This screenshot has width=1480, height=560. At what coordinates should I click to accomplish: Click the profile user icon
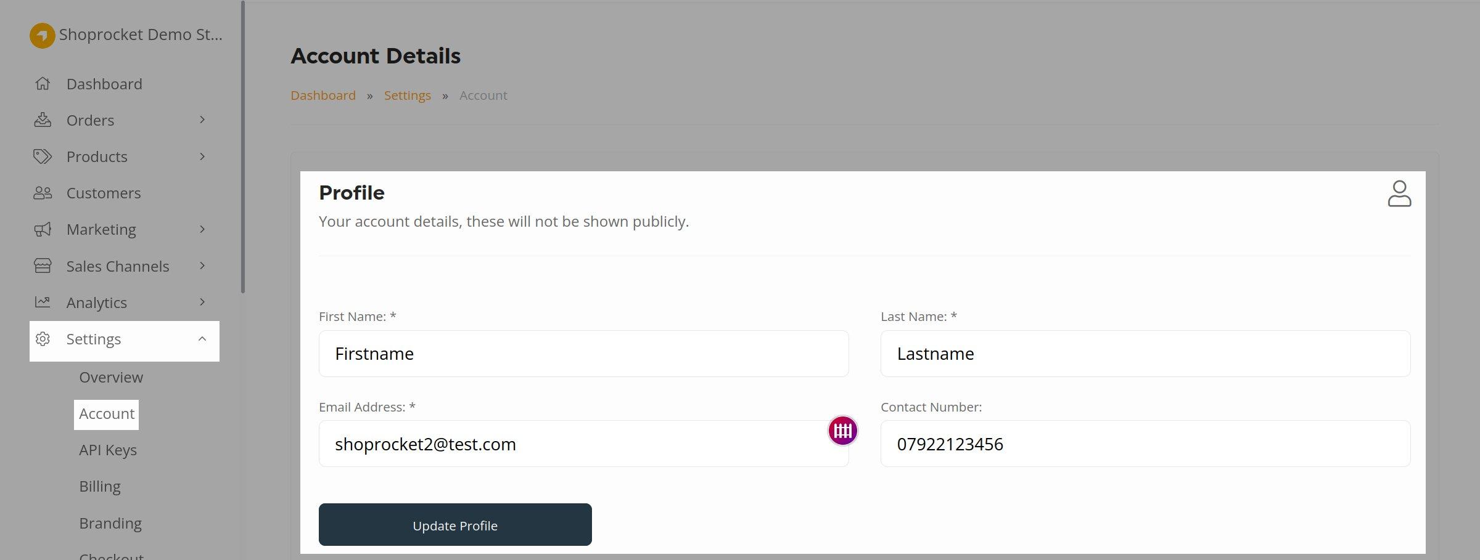(x=1399, y=193)
